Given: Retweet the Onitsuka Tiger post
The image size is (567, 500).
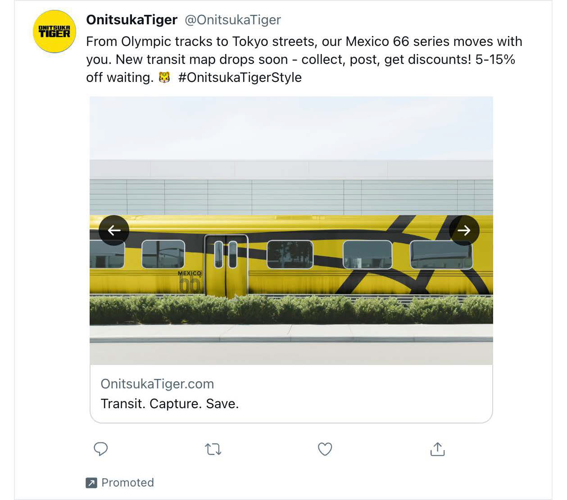Looking at the screenshot, I should [213, 449].
